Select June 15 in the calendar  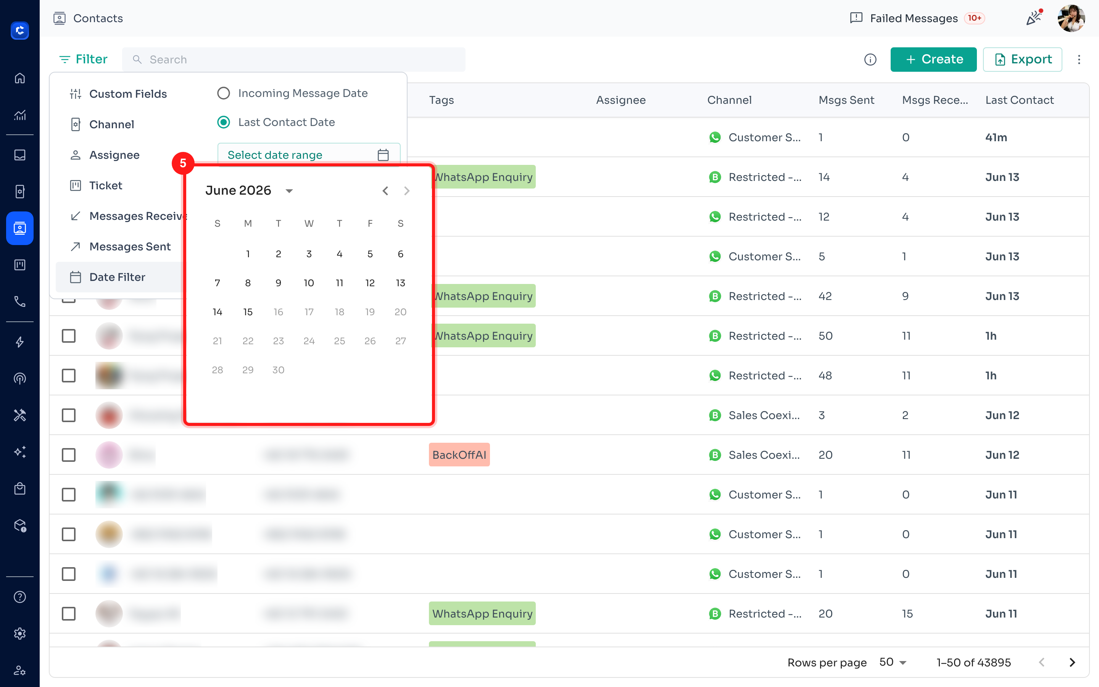coord(248,312)
